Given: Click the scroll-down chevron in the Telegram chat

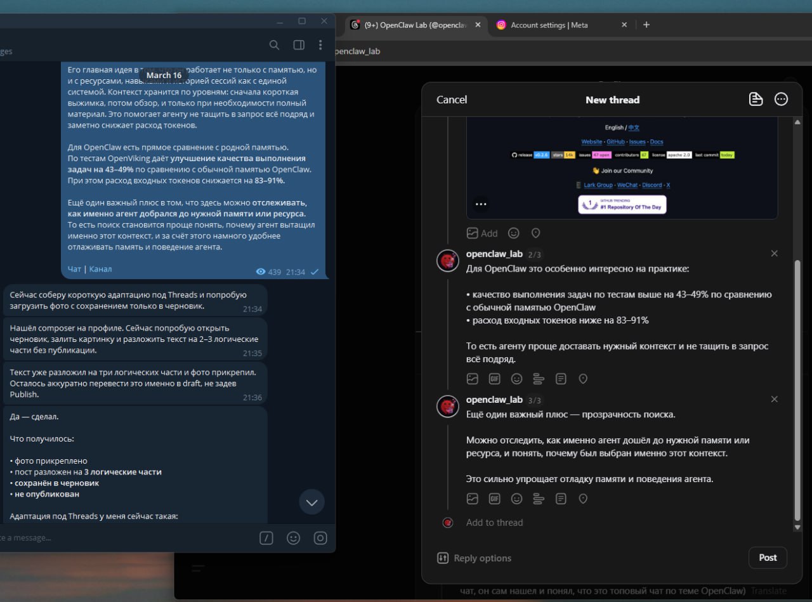Looking at the screenshot, I should click(311, 502).
